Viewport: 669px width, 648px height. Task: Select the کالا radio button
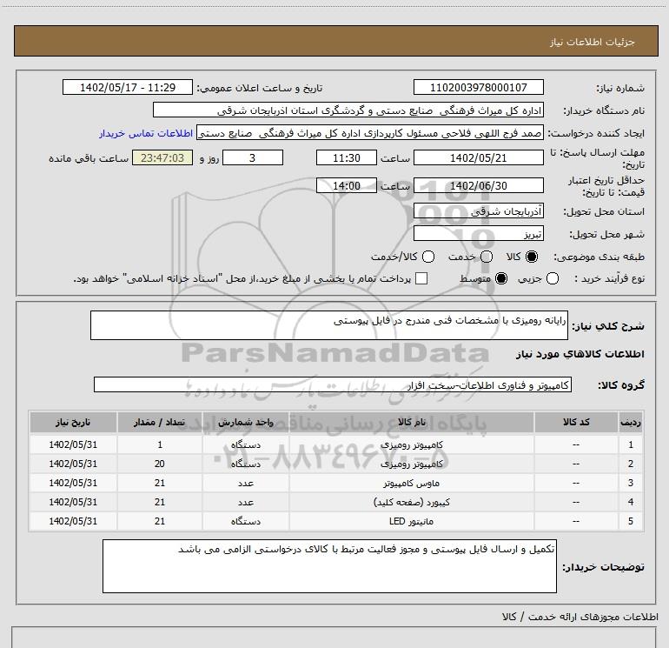[x=532, y=257]
